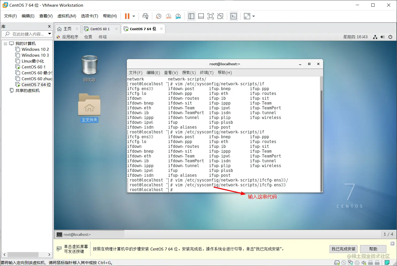397x266 pixels.
Task: Open the snapshot manager with wrench icon
Action: coord(178,16)
